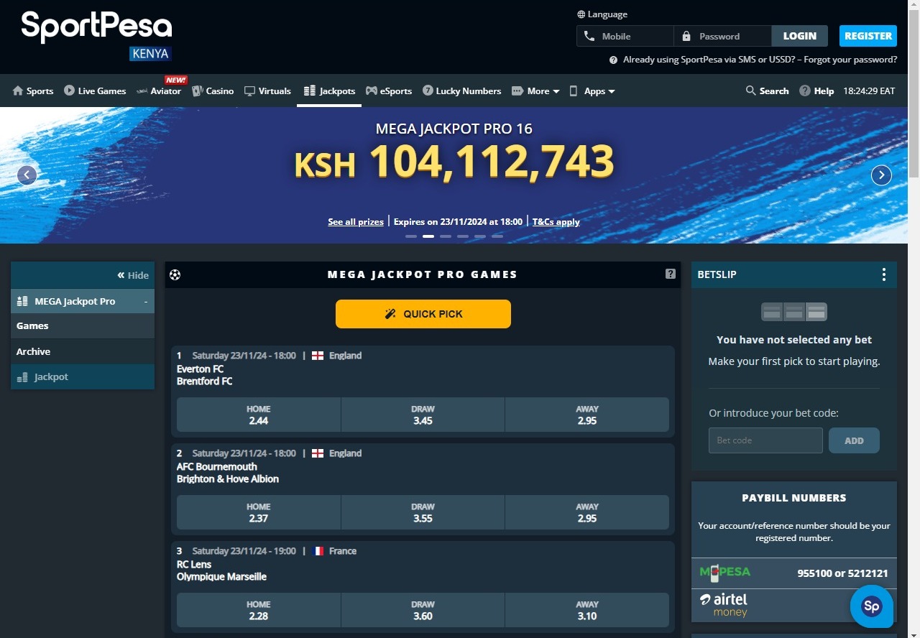The height and width of the screenshot is (638, 920).
Task: Click the 'Everton FC' team name
Action: (x=200, y=369)
